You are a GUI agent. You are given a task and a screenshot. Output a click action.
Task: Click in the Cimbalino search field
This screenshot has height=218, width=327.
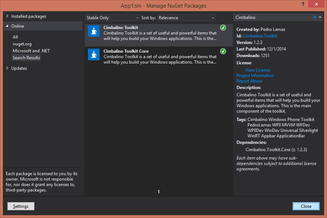[272, 17]
